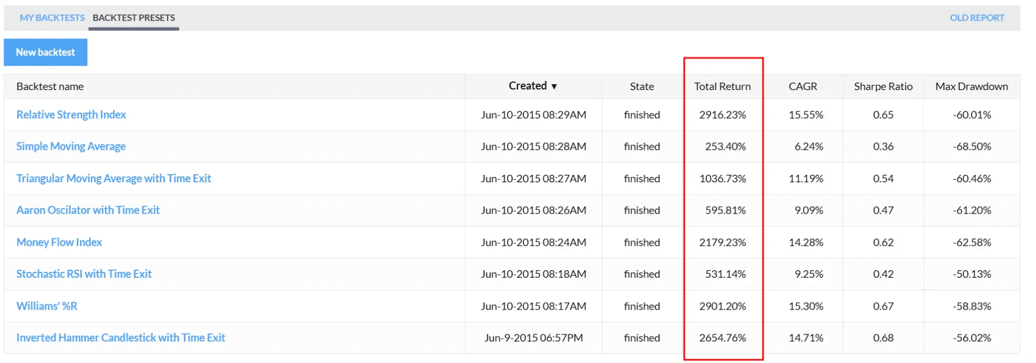Click the Jun-10-2015 08:26AM created date

pyautogui.click(x=534, y=210)
